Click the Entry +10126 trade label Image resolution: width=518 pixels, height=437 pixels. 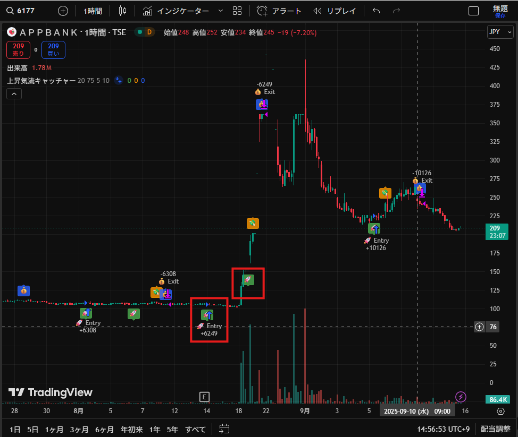pyautogui.click(x=377, y=244)
